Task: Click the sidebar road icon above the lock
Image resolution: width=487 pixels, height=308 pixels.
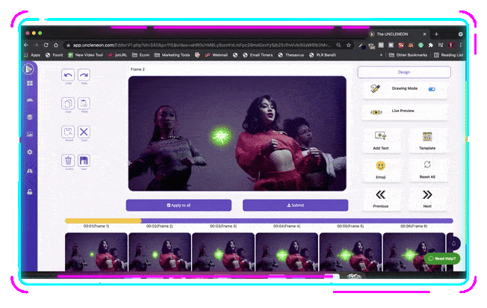Action: [x=30, y=170]
